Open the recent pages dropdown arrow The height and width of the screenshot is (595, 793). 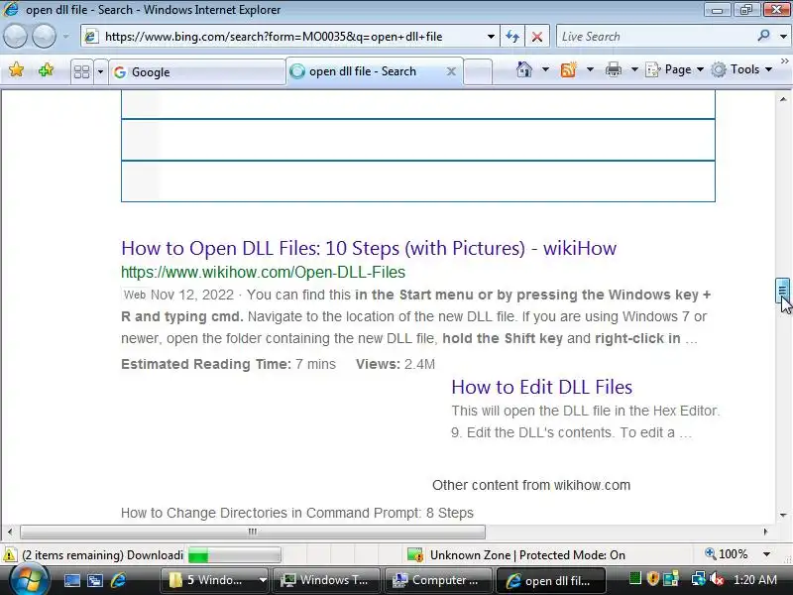coord(65,37)
